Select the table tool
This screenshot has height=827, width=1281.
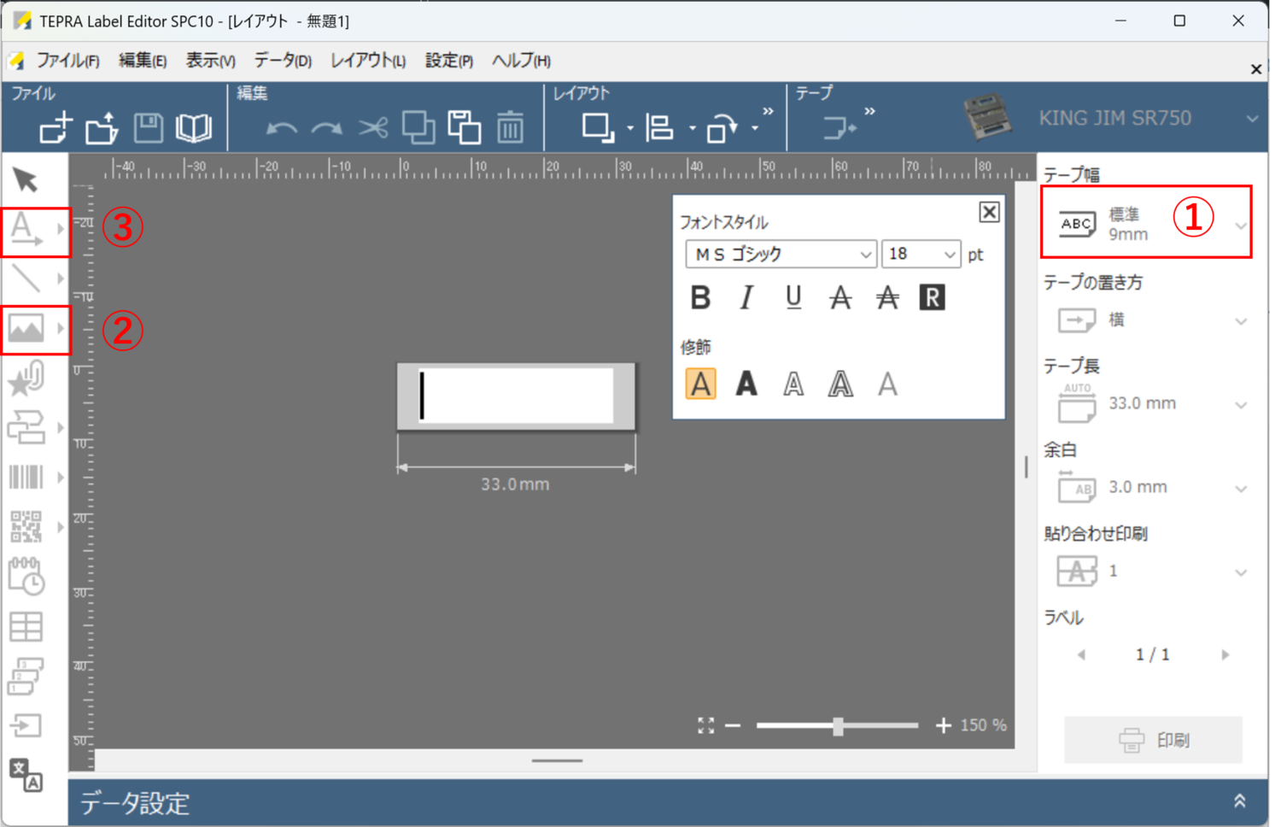click(x=26, y=626)
